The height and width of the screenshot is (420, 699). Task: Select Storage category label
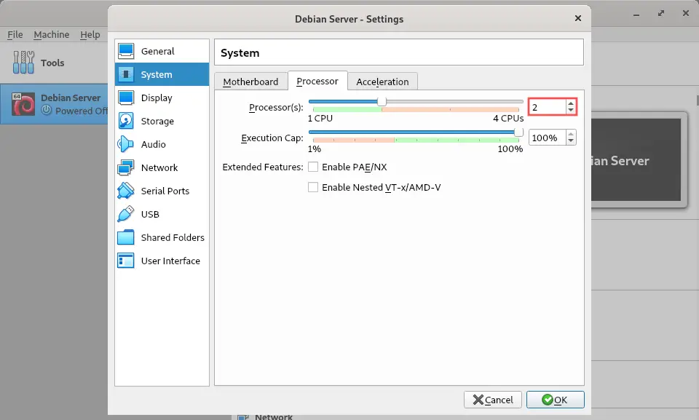(x=157, y=121)
